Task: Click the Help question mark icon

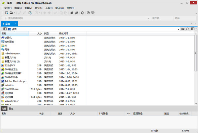Action: pos(88,13)
